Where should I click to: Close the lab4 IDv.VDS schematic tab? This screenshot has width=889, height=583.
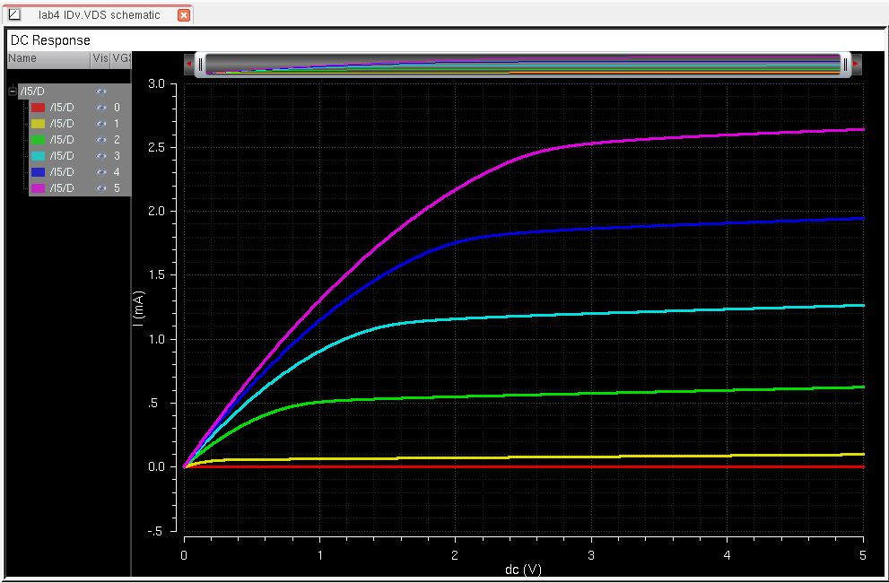[x=184, y=15]
